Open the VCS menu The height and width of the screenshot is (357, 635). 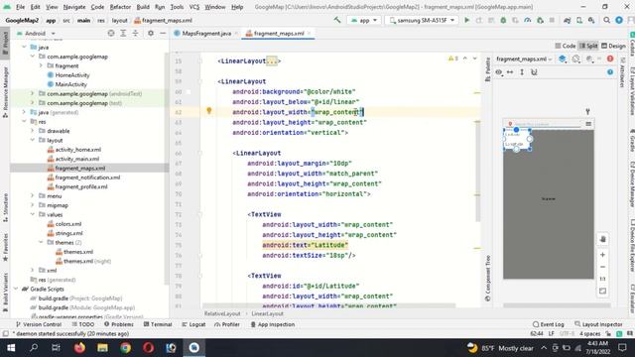[194, 7]
